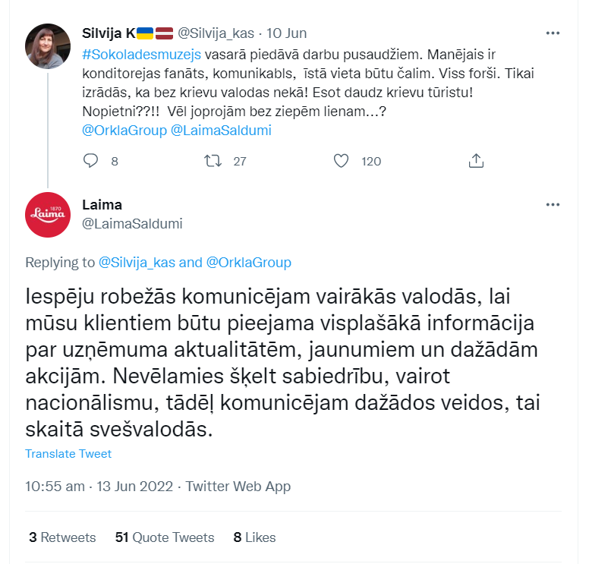Open the @LaimaSaldumi mention in Silvija's tweet

click(221, 131)
